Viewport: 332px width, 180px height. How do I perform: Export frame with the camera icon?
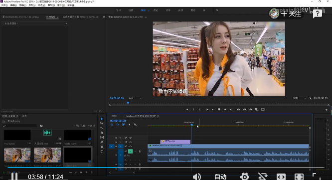251,110
